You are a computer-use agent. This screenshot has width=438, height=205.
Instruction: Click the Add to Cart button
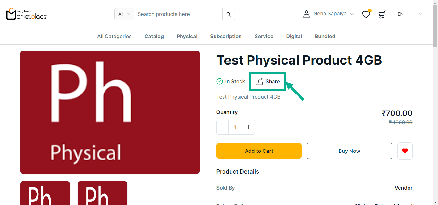259,151
